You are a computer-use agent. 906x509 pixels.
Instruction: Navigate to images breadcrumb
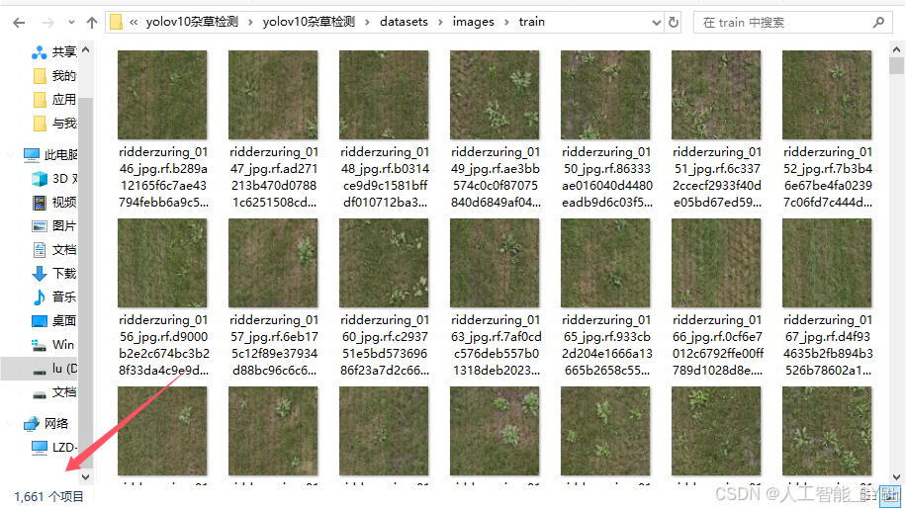[x=473, y=22]
